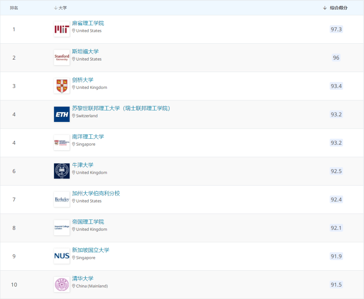Screen dimensions: 364x299
Task: Click the ETH Zurich logo
Action: [62, 114]
